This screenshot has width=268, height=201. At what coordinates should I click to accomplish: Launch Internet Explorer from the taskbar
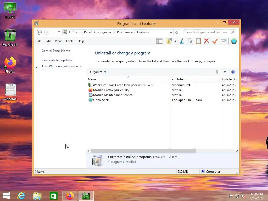[21, 196]
